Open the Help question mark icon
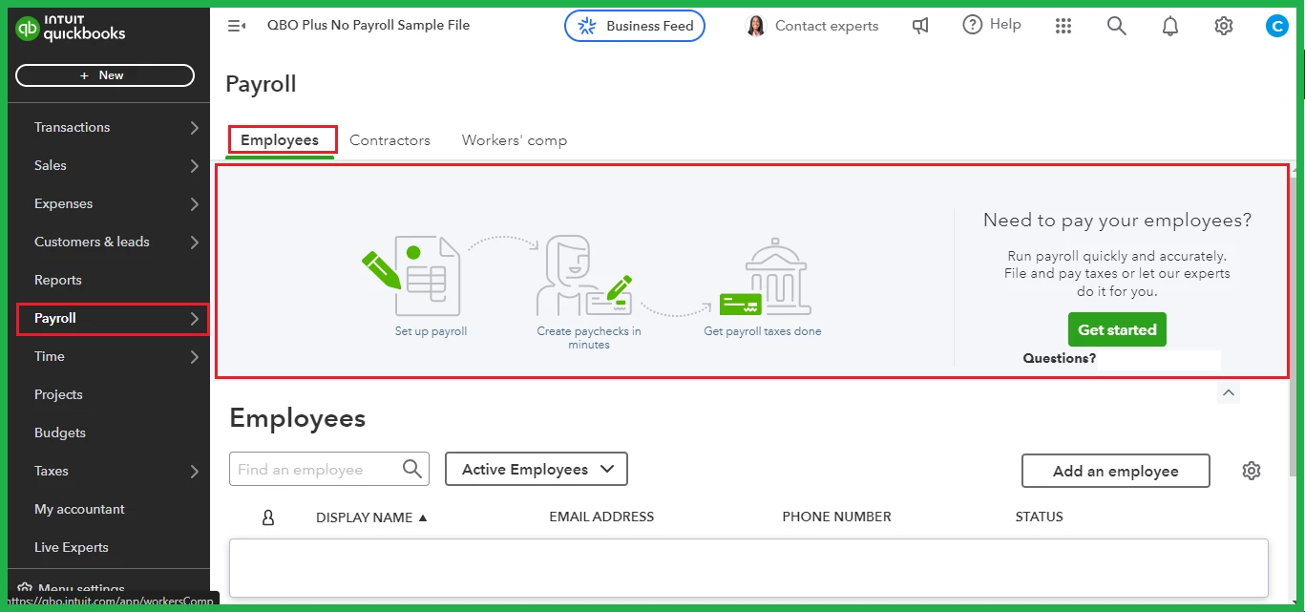Image resolution: width=1305 pixels, height=612 pixels. coord(972,25)
